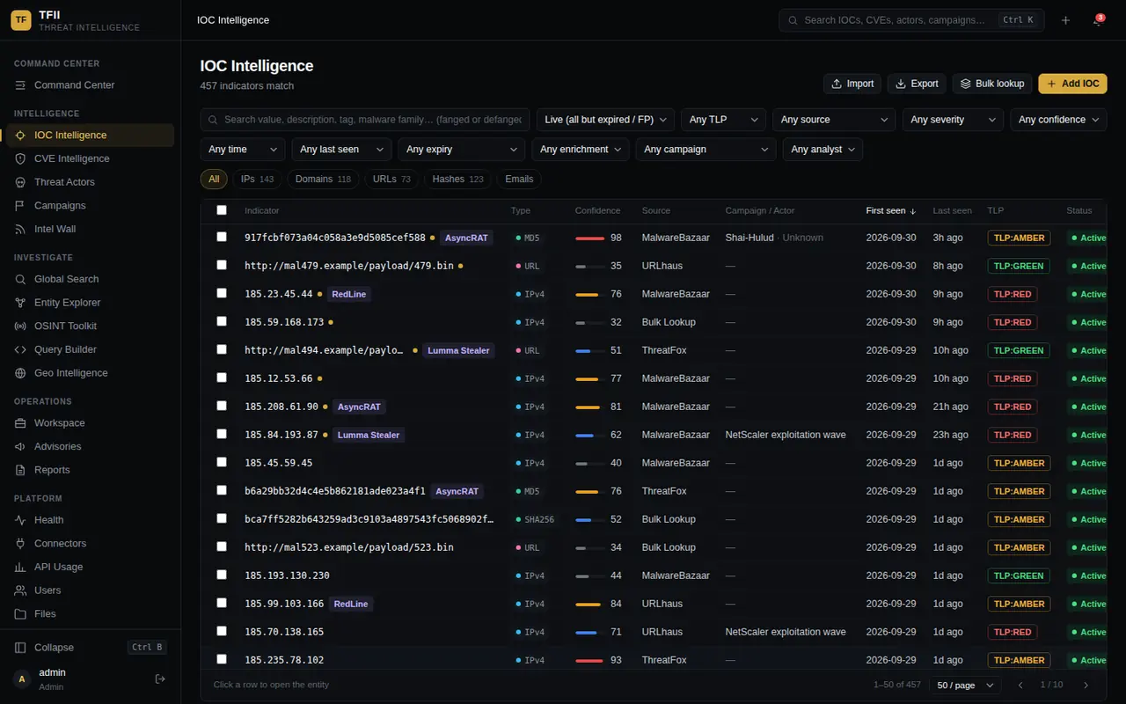This screenshot has height=704, width=1126.
Task: Open the Emails tab
Action: (x=519, y=179)
